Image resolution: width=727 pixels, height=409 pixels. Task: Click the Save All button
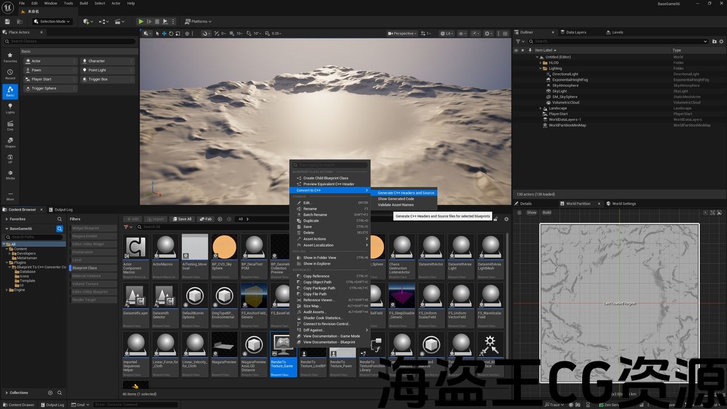click(182, 219)
